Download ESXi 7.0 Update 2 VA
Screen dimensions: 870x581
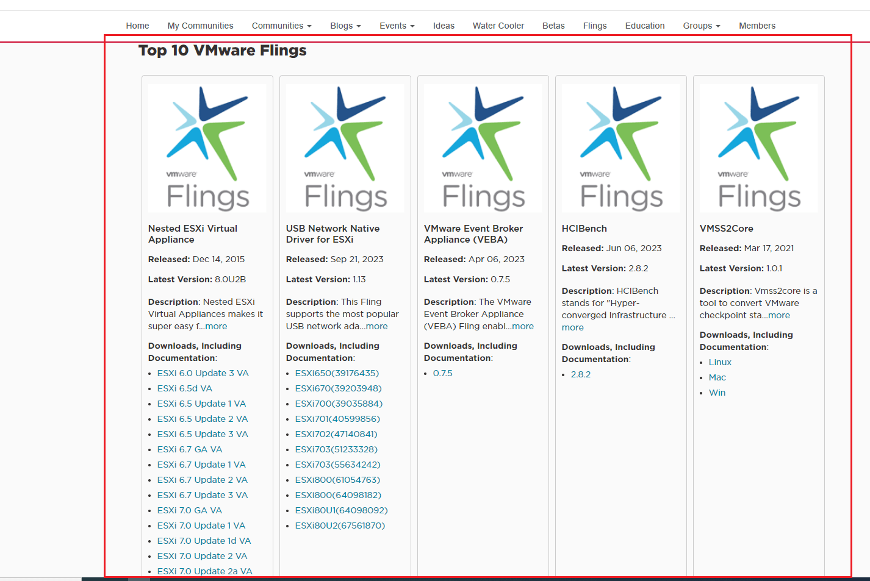coord(203,556)
